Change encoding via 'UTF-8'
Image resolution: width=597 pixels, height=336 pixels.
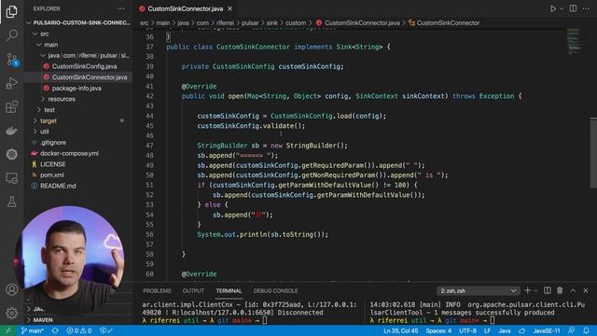pyautogui.click(x=467, y=330)
